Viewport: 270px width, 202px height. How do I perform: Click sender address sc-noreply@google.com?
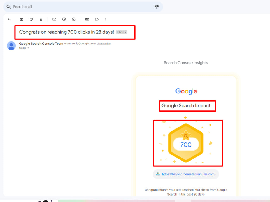(x=80, y=44)
